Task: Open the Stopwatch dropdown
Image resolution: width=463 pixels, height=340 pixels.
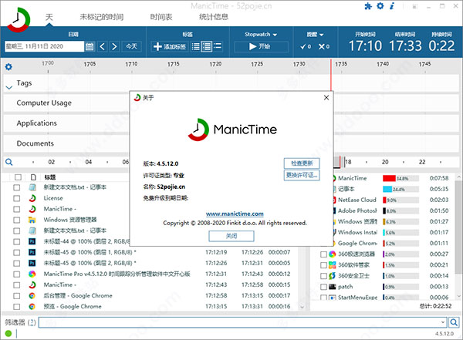Action: (x=261, y=35)
